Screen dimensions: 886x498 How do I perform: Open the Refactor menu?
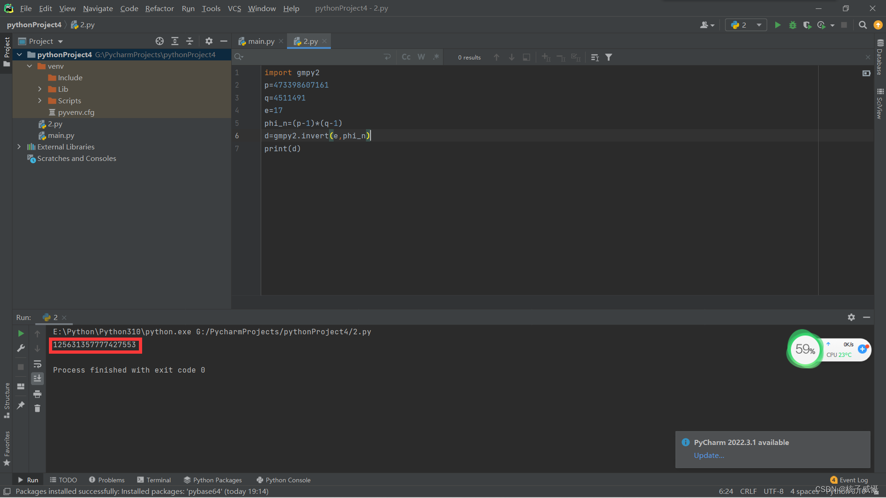click(159, 8)
